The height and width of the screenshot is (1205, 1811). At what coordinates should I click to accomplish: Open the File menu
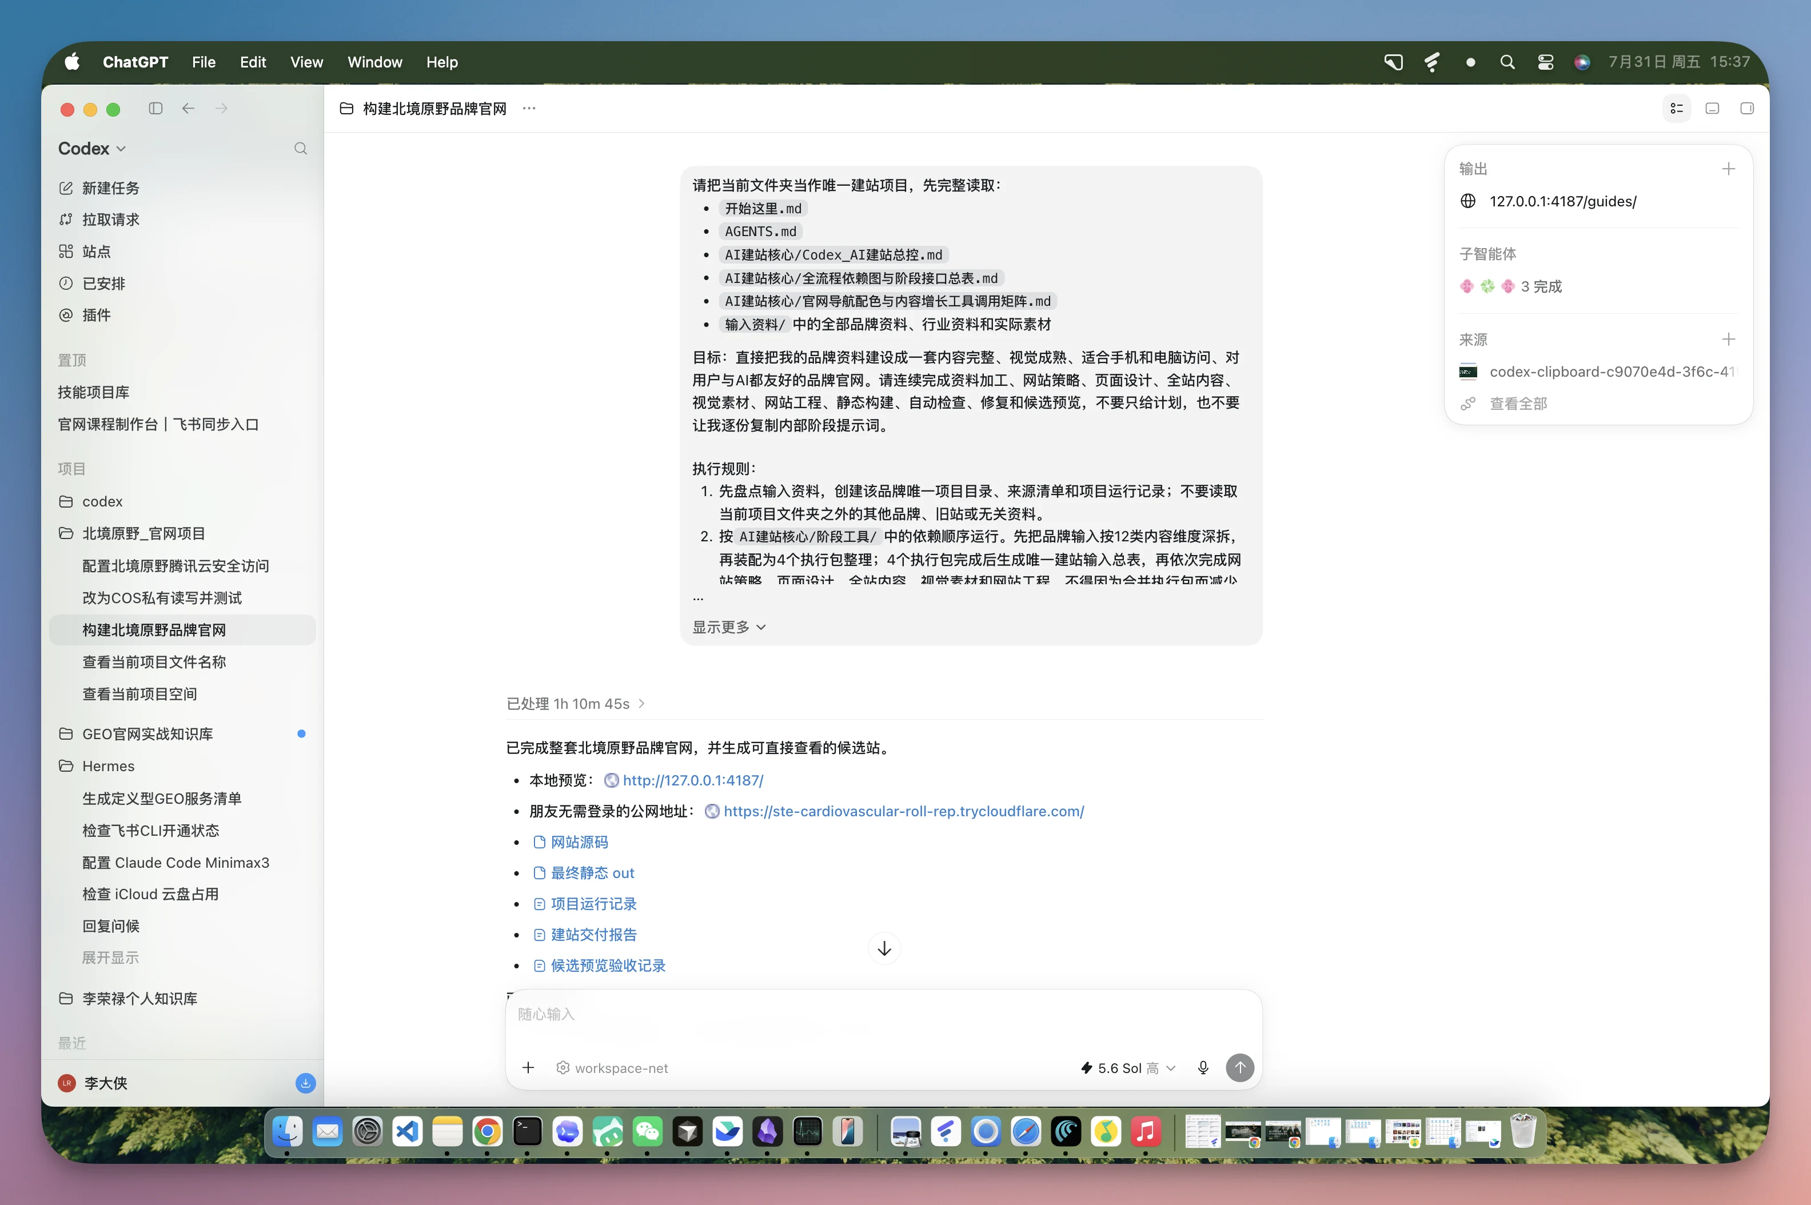204,62
